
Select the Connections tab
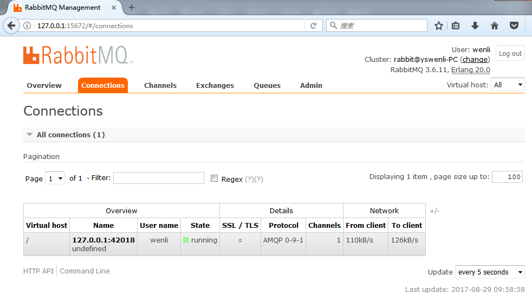pyautogui.click(x=103, y=85)
